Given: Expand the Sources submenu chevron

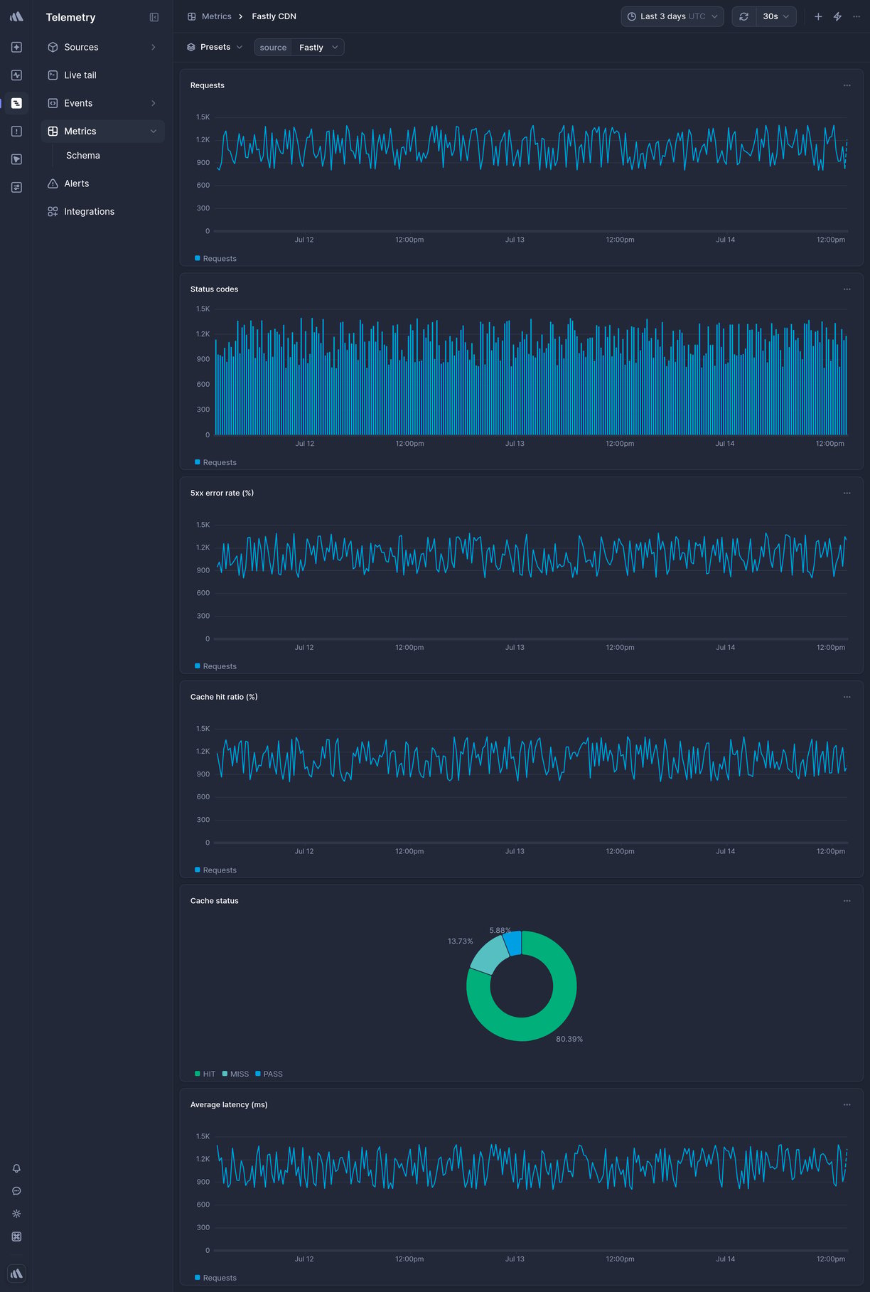Looking at the screenshot, I should coord(153,47).
